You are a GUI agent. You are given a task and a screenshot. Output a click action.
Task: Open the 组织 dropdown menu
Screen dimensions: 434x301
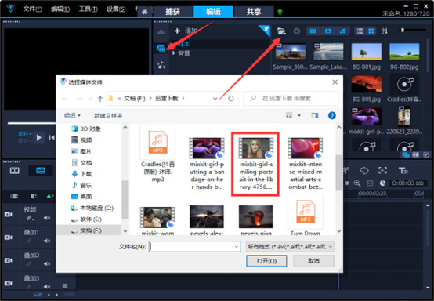(x=72, y=115)
